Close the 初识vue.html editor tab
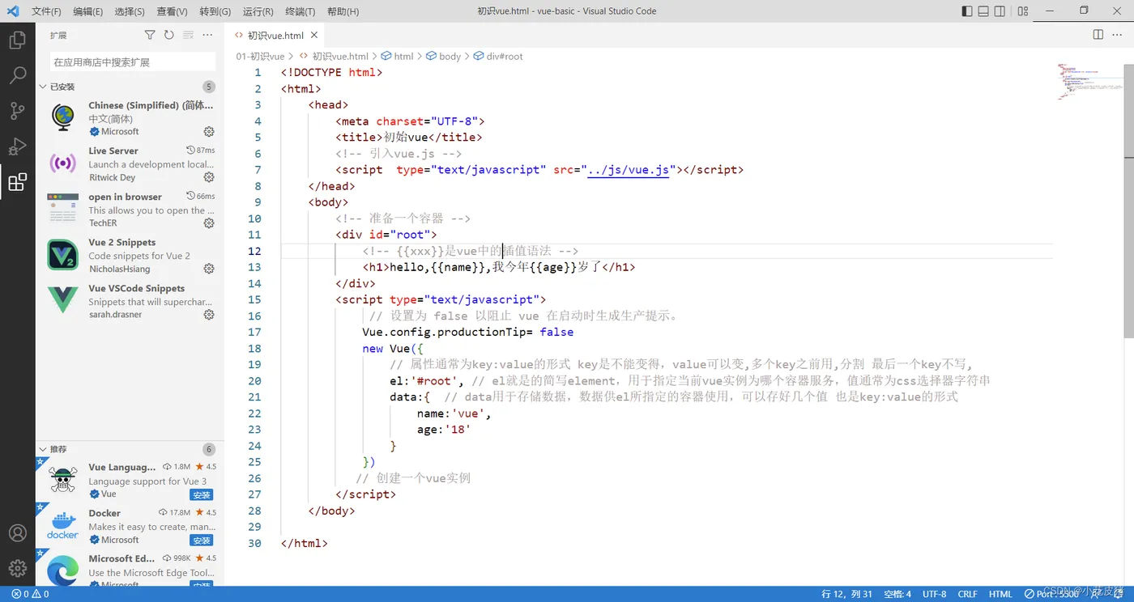Screen dimensions: 1134x602 [313, 36]
